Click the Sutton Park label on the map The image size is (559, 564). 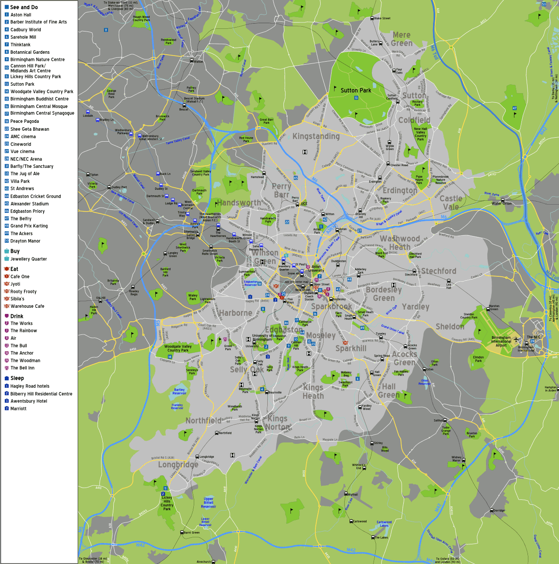click(356, 91)
